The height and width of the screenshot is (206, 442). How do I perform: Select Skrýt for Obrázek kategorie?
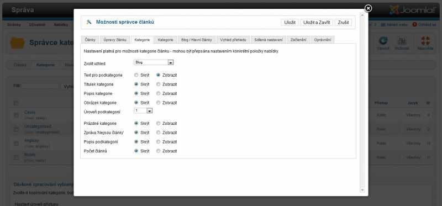coord(136,103)
